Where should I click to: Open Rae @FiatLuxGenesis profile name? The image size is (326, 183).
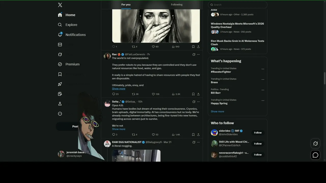114,54
